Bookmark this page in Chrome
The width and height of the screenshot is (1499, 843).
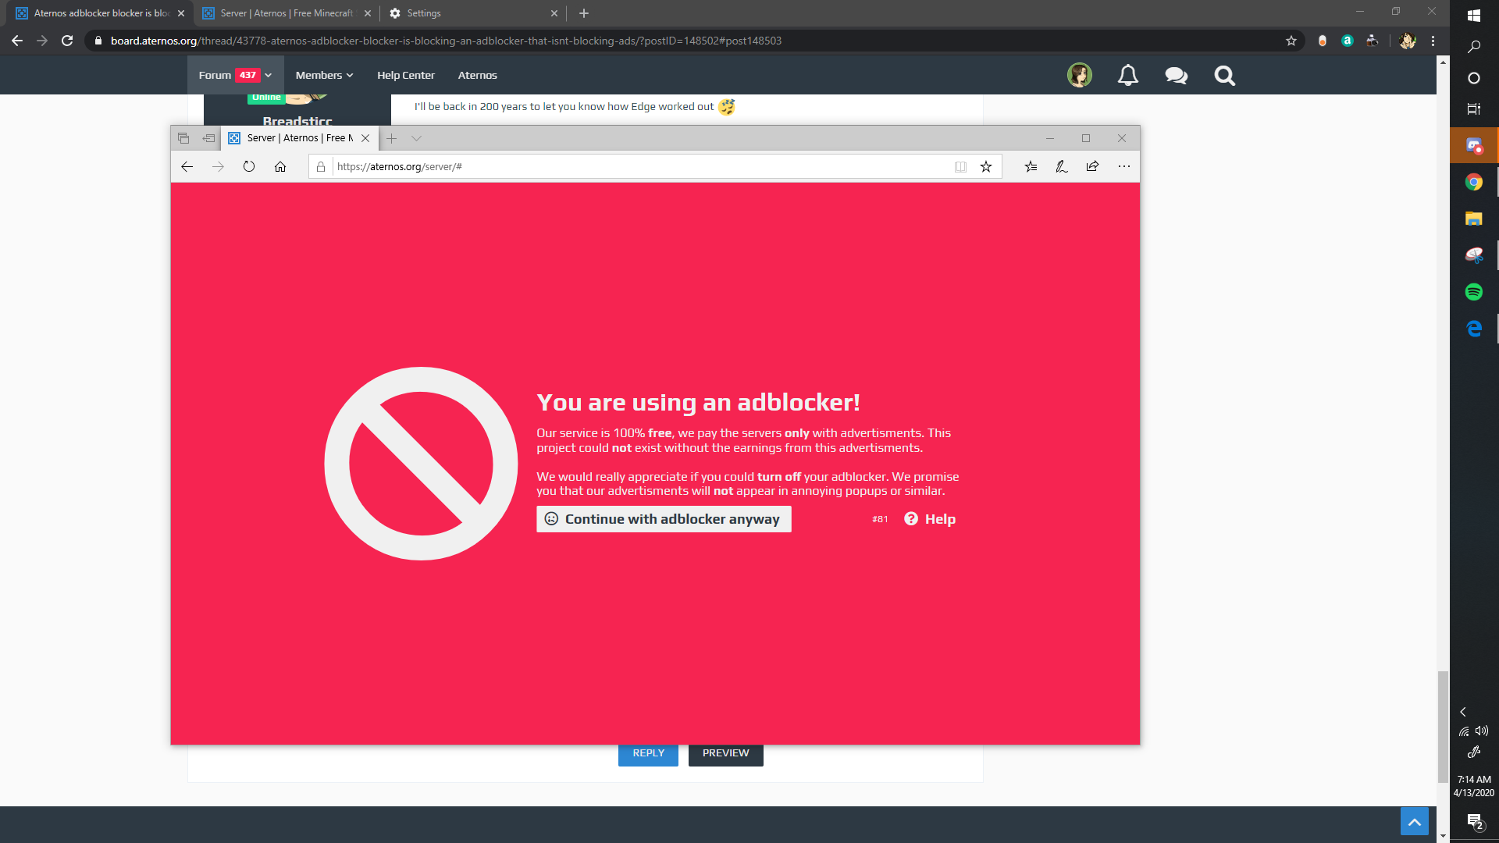(x=1291, y=41)
